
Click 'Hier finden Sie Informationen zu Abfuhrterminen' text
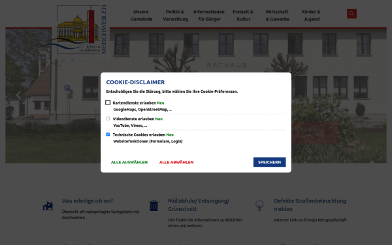click(206, 223)
